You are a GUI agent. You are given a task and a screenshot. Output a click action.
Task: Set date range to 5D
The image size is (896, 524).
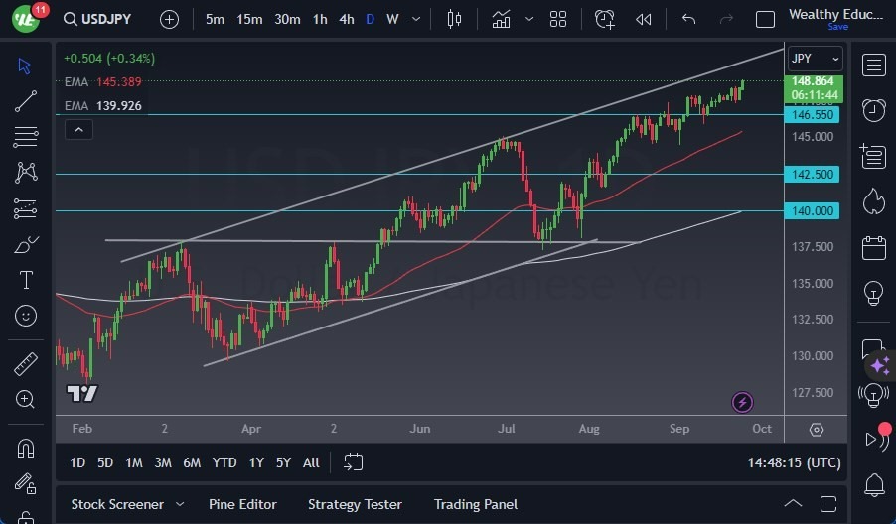tap(105, 462)
